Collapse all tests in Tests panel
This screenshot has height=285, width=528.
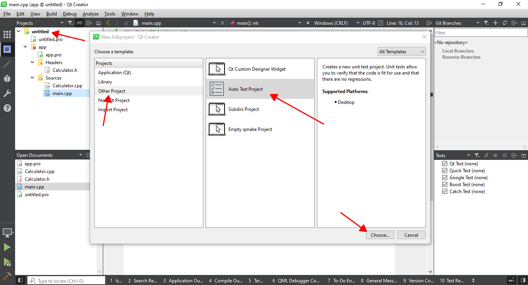(505, 155)
